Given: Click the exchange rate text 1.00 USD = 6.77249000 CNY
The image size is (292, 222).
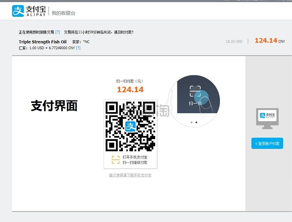Looking at the screenshot, I should (52, 48).
